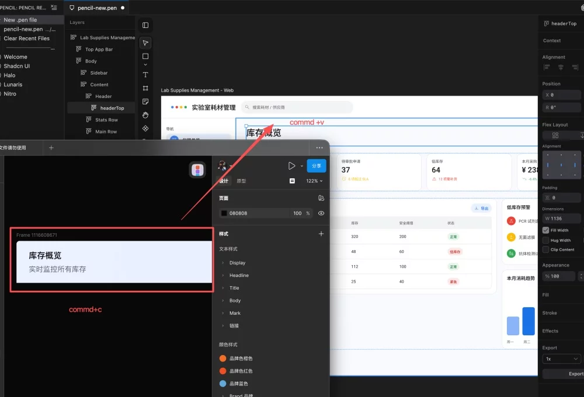The width and height of the screenshot is (584, 397).
Task: Select the sticky note tool
Action: click(x=145, y=101)
